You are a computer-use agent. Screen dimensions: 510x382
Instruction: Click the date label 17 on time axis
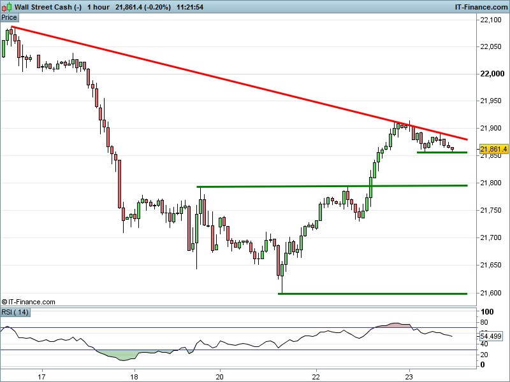(x=41, y=377)
